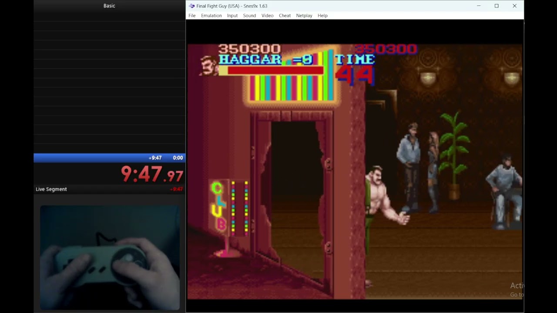Click the red Live Segment delta value

[x=176, y=189]
